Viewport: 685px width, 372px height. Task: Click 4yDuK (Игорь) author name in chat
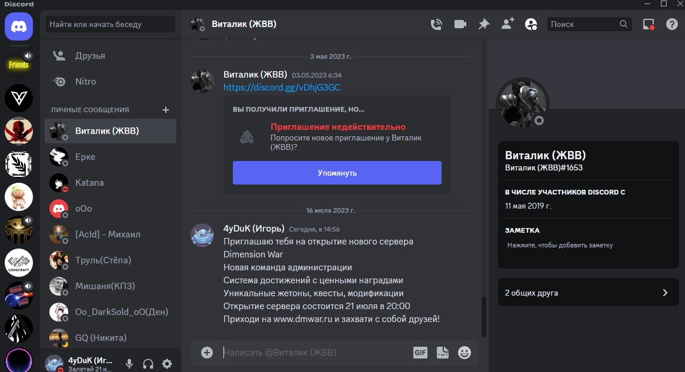click(254, 229)
